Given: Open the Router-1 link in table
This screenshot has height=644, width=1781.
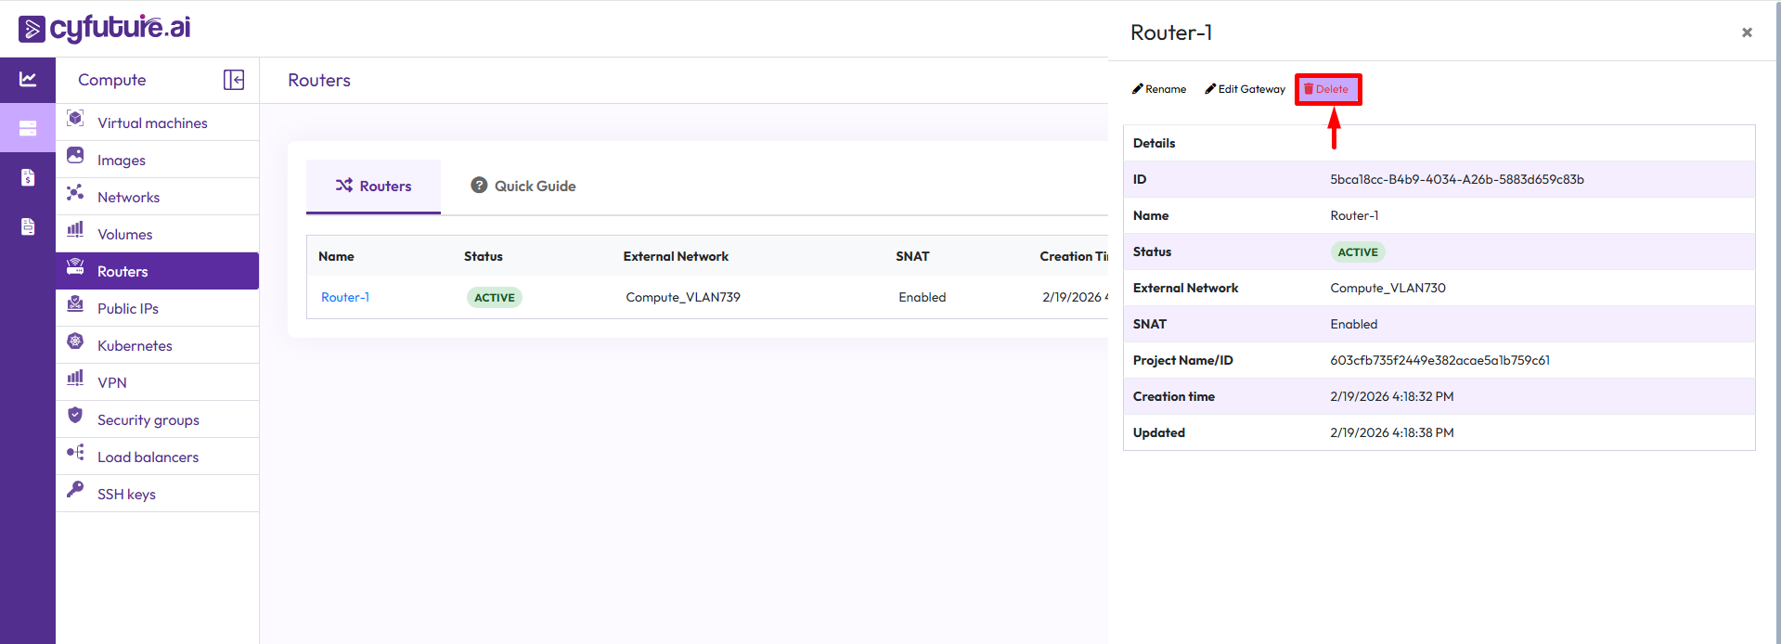Looking at the screenshot, I should click(345, 297).
